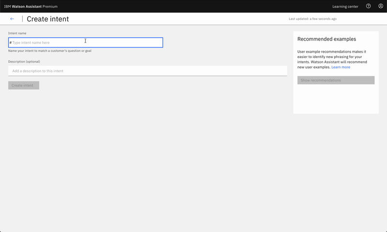This screenshot has width=387, height=232.
Task: Click IBM Watson Assistant Premium title
Action: pyautogui.click(x=31, y=6)
